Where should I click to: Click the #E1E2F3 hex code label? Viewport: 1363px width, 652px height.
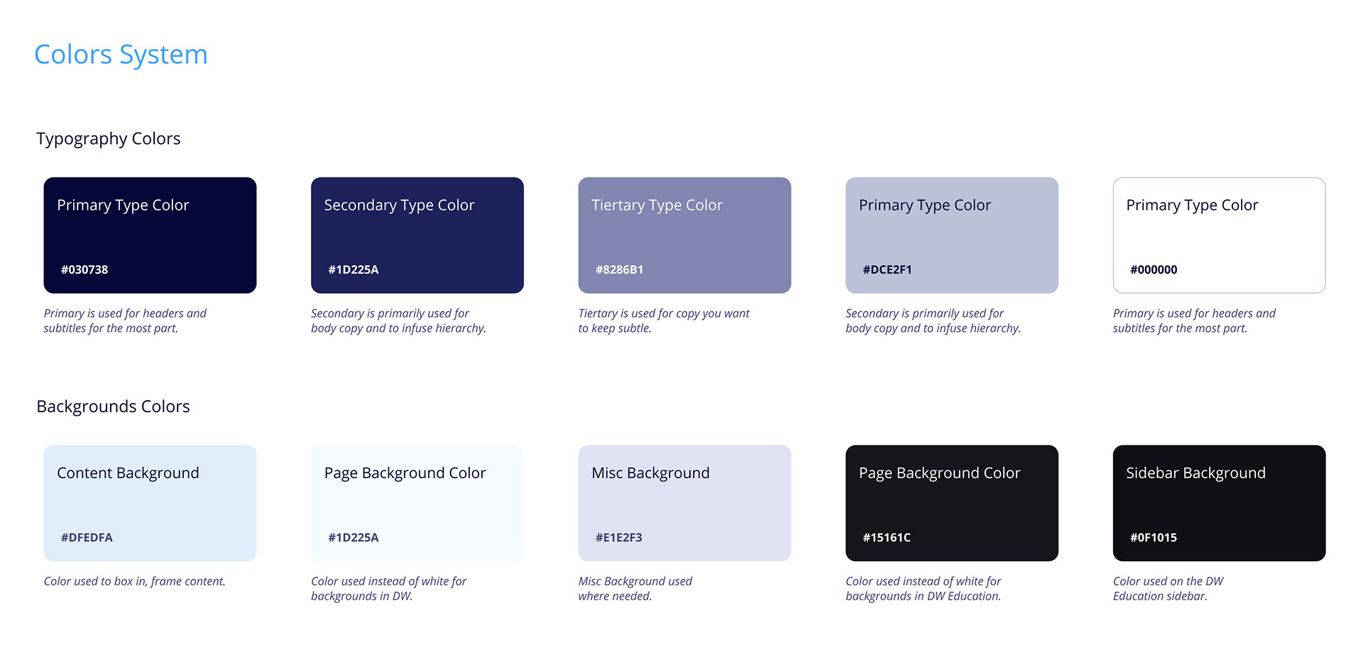click(618, 538)
